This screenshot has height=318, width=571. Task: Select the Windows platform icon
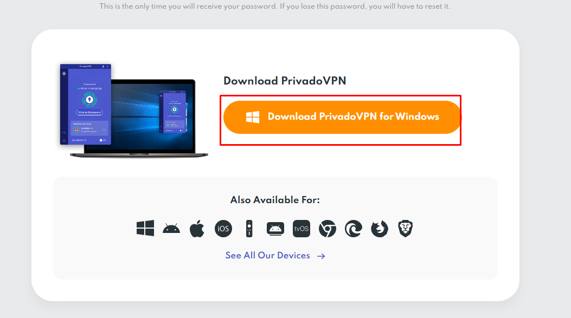click(145, 228)
